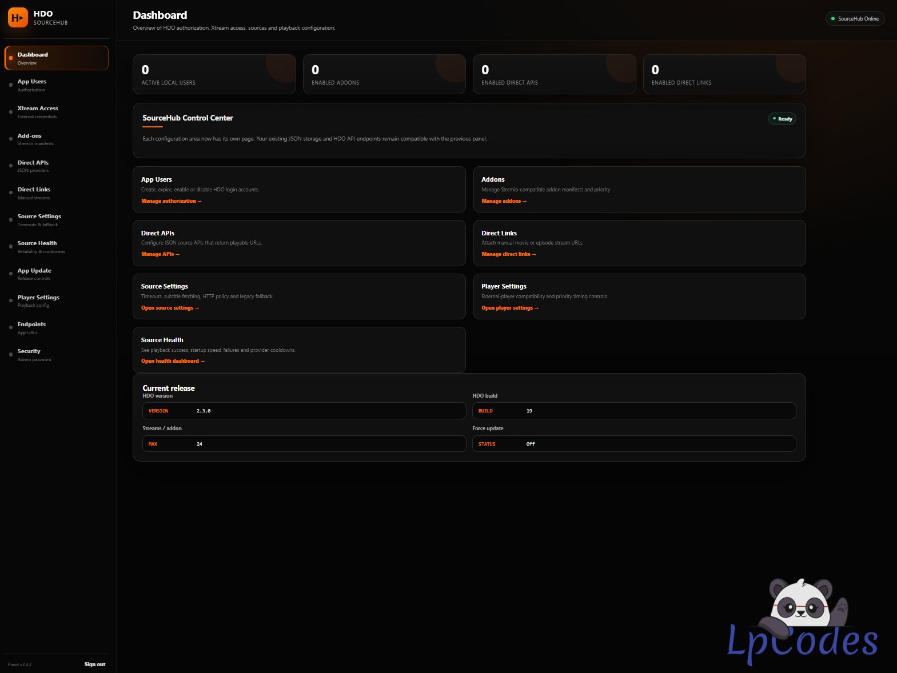Open the Endpoints sidebar page

56,328
